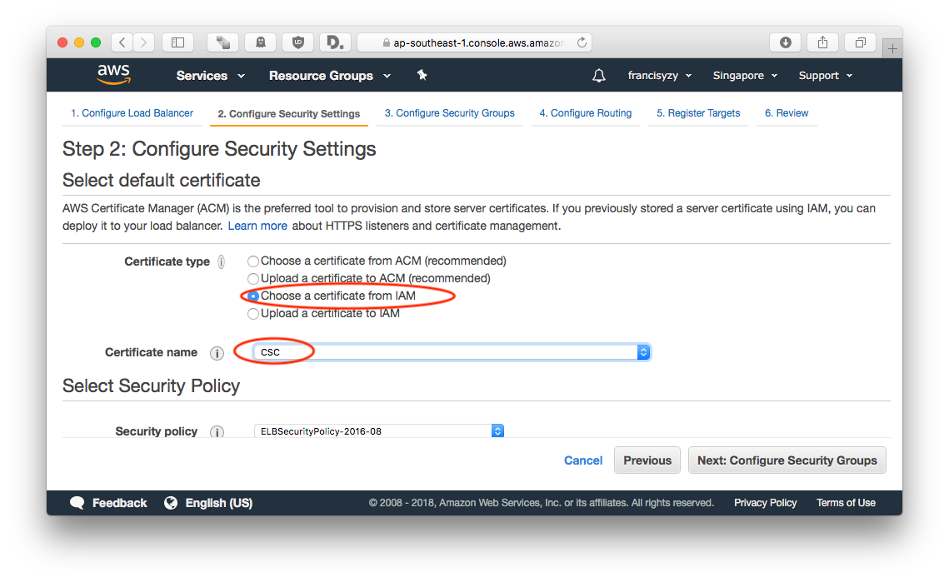Click the shield extension icon
The image size is (949, 582).
pyautogui.click(x=297, y=42)
